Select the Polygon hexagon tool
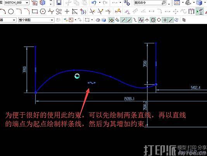The height and width of the screenshot is (156, 207). 43,12
